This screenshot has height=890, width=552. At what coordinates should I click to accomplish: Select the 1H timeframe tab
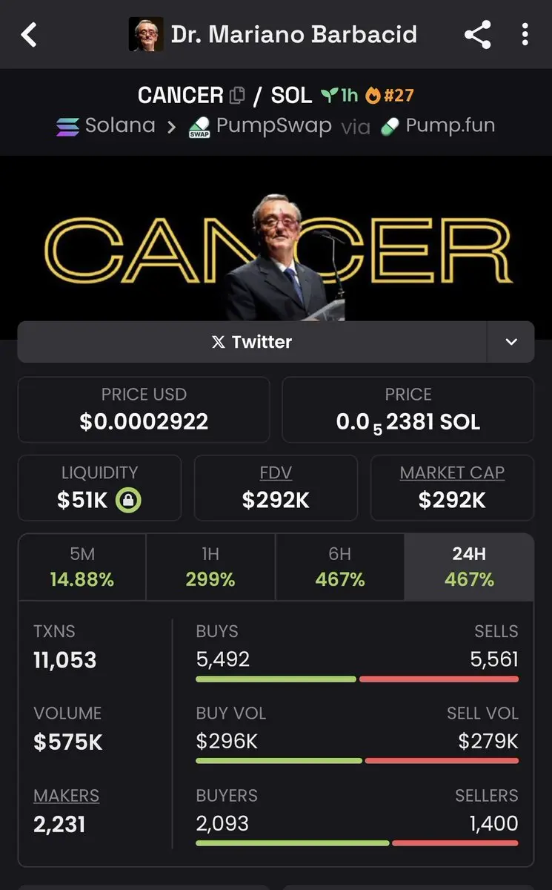(x=210, y=567)
